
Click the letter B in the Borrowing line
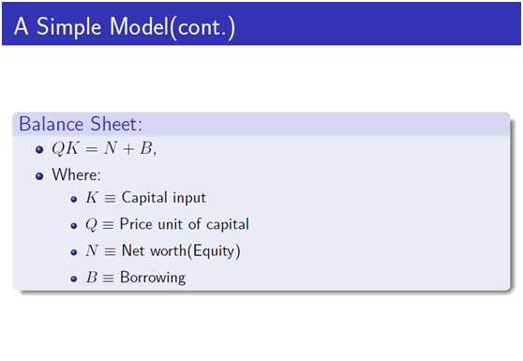click(92, 278)
